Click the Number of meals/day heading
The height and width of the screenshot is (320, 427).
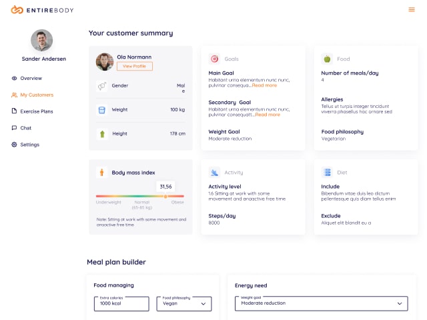(350, 73)
